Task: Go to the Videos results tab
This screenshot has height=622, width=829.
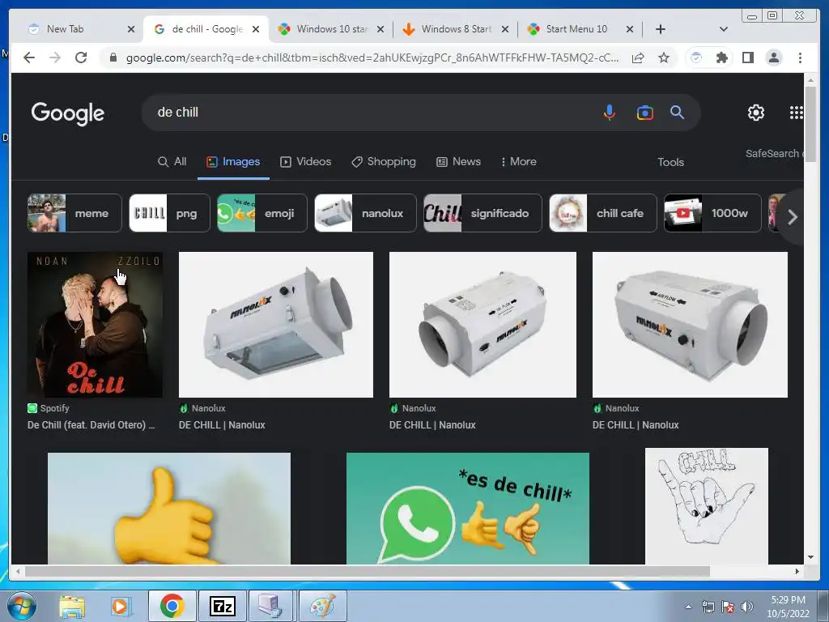Action: [x=305, y=162]
